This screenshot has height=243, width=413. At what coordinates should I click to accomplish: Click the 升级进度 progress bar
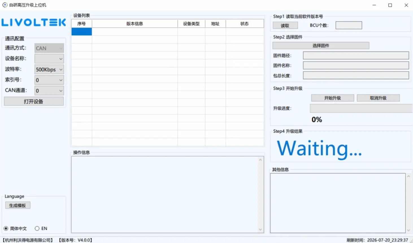point(361,108)
